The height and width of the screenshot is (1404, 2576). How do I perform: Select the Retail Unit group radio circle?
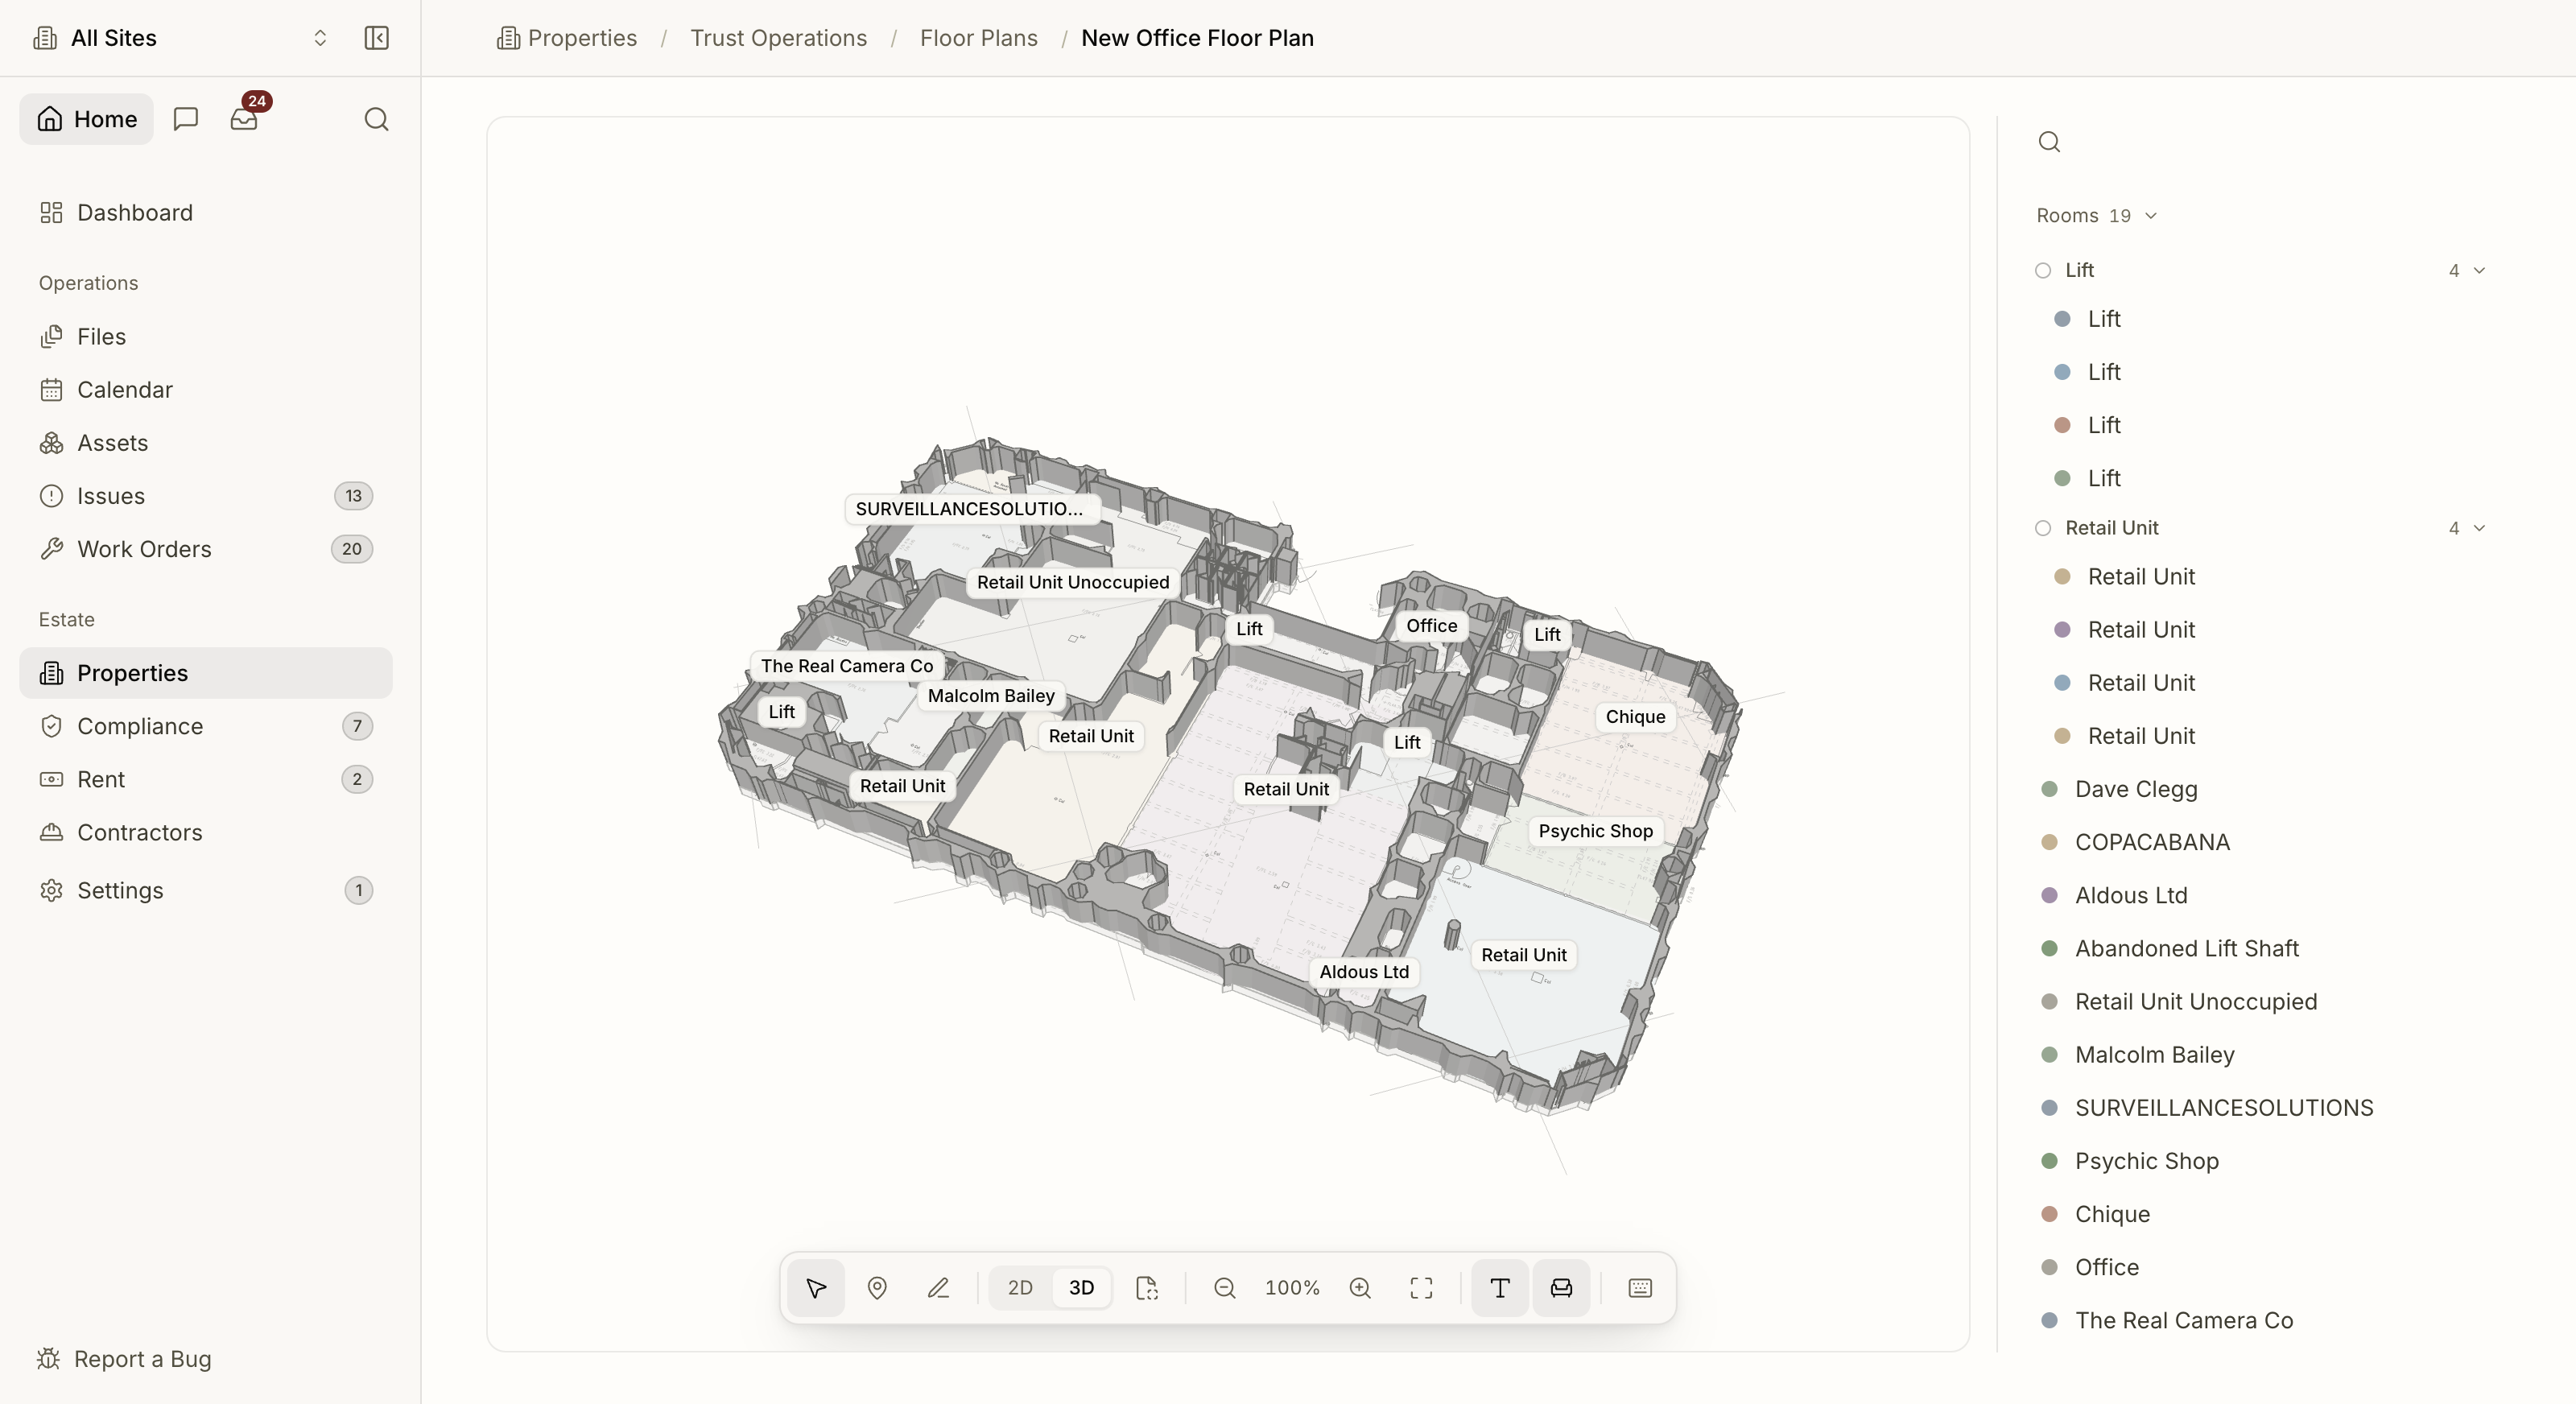click(x=2043, y=528)
